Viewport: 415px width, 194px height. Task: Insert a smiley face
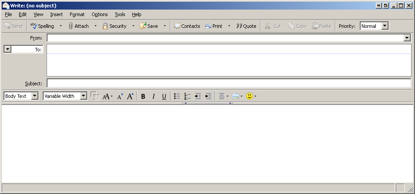251,96
